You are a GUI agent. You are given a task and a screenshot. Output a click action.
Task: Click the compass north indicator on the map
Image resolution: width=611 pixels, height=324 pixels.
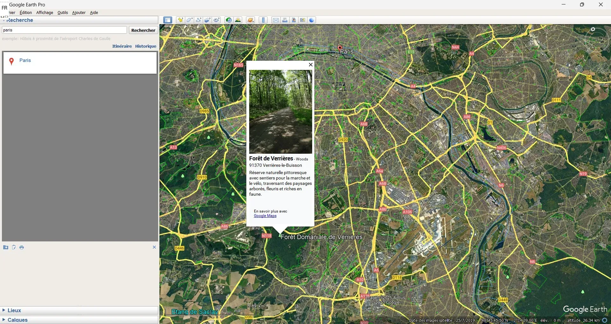point(593,29)
